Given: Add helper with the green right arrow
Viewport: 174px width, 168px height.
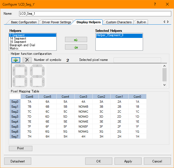Looking at the screenshot, I should point(76,40).
